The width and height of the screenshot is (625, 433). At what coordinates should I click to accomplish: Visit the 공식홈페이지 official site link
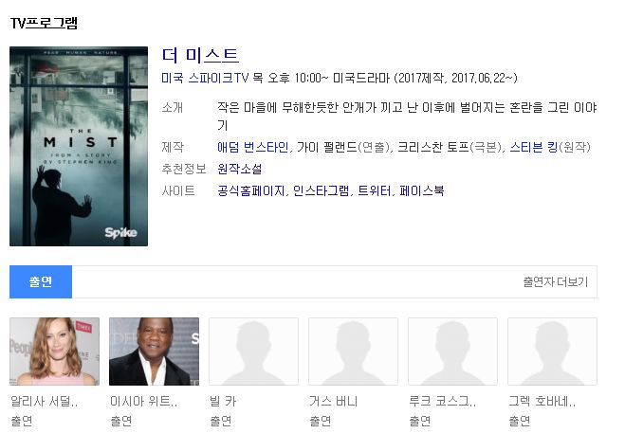[x=251, y=190]
